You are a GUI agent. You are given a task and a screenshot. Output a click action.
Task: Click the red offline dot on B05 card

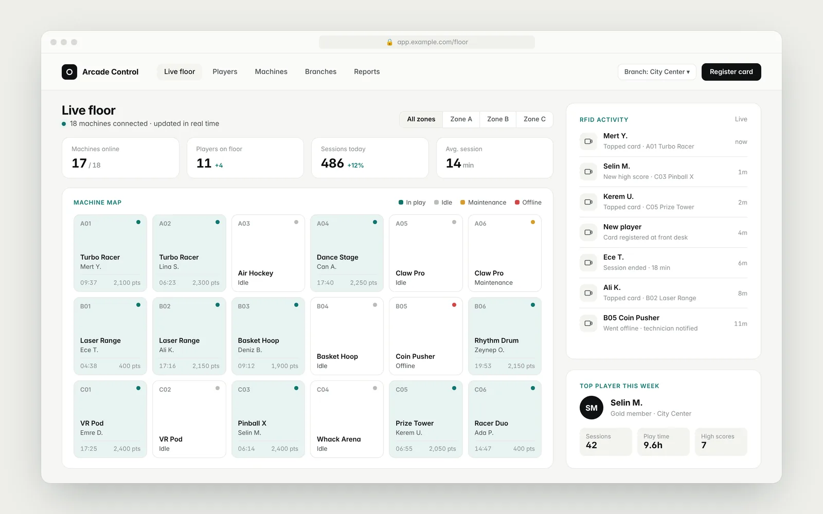[x=454, y=305]
